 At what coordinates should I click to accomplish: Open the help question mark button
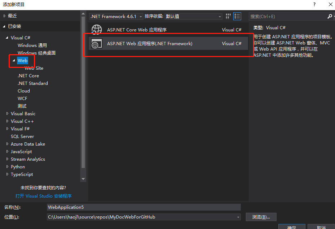coord(314,4)
